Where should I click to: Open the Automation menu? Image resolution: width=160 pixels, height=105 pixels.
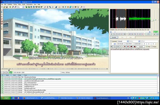(x=30, y=4)
